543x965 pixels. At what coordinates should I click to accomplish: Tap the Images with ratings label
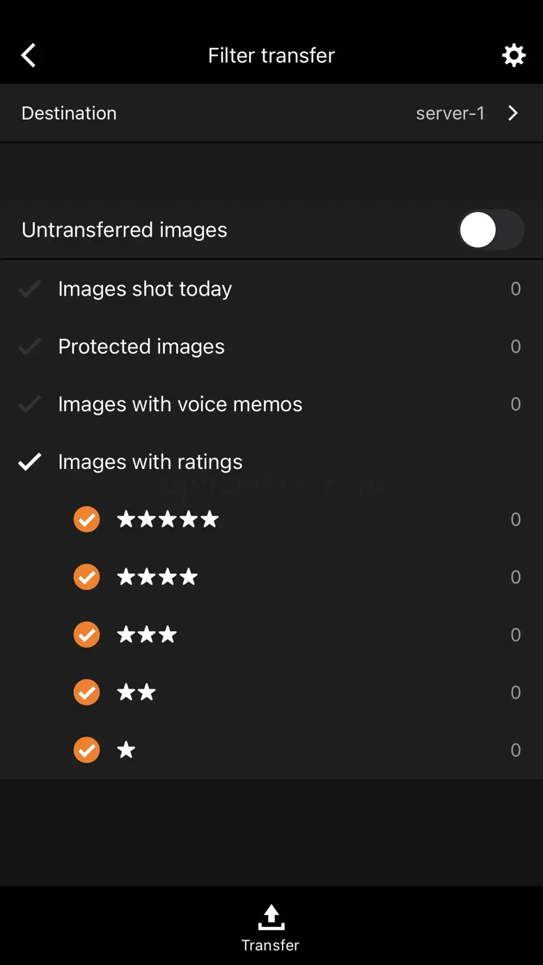tap(150, 461)
